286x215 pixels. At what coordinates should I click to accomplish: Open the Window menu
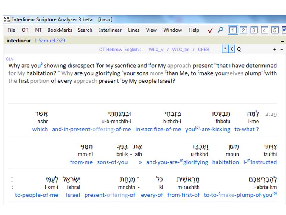click(x=172, y=30)
